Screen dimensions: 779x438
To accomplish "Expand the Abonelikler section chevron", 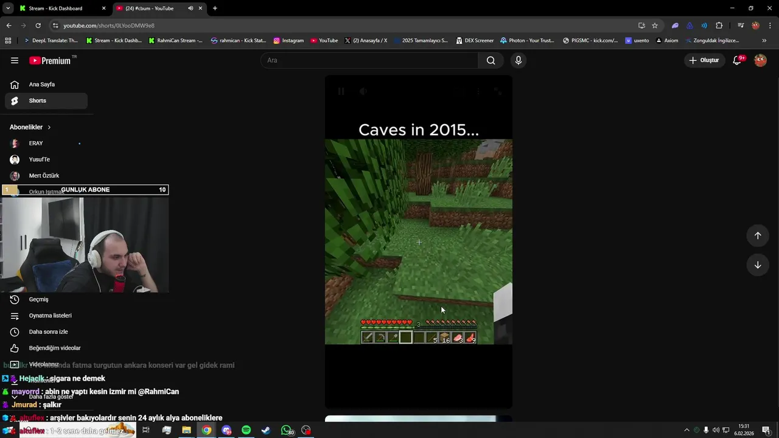I will (49, 127).
